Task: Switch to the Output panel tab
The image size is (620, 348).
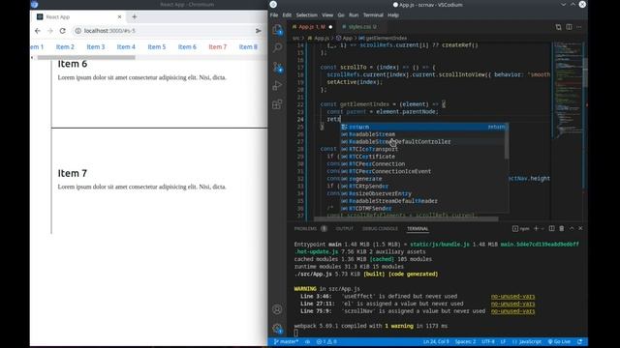Action: point(344,228)
